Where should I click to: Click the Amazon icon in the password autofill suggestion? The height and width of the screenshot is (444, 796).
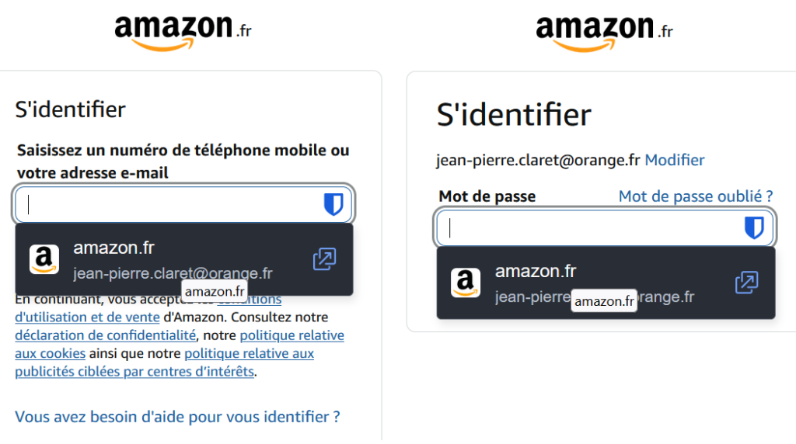pos(466,283)
